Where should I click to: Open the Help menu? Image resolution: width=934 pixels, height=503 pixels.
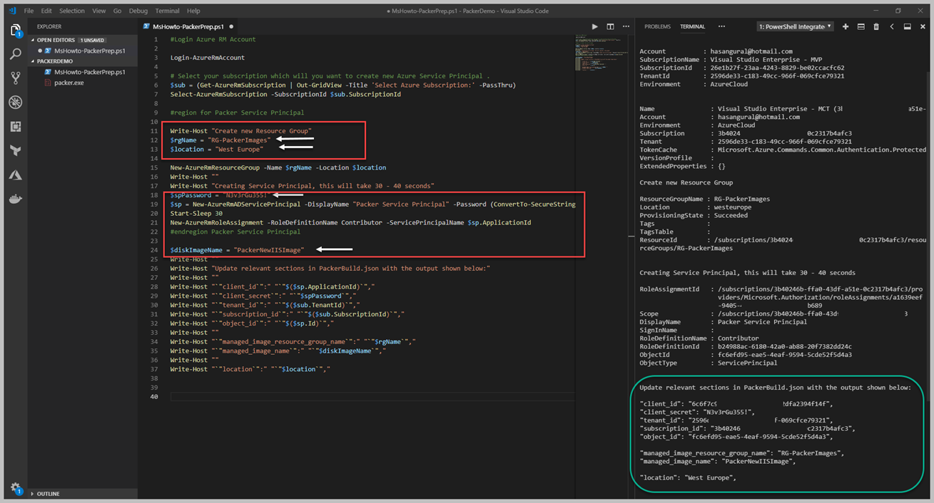(193, 11)
